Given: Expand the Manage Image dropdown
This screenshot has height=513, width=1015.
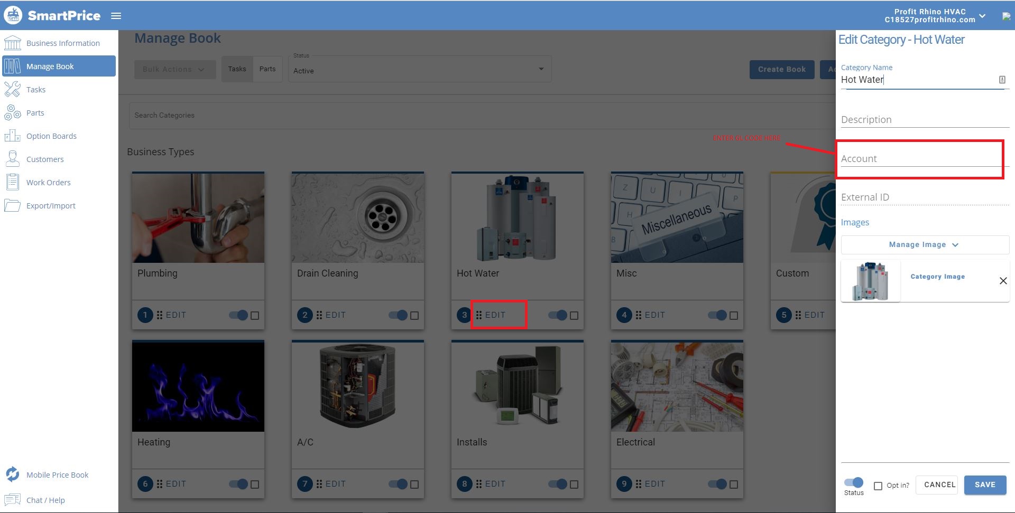Looking at the screenshot, I should point(924,245).
